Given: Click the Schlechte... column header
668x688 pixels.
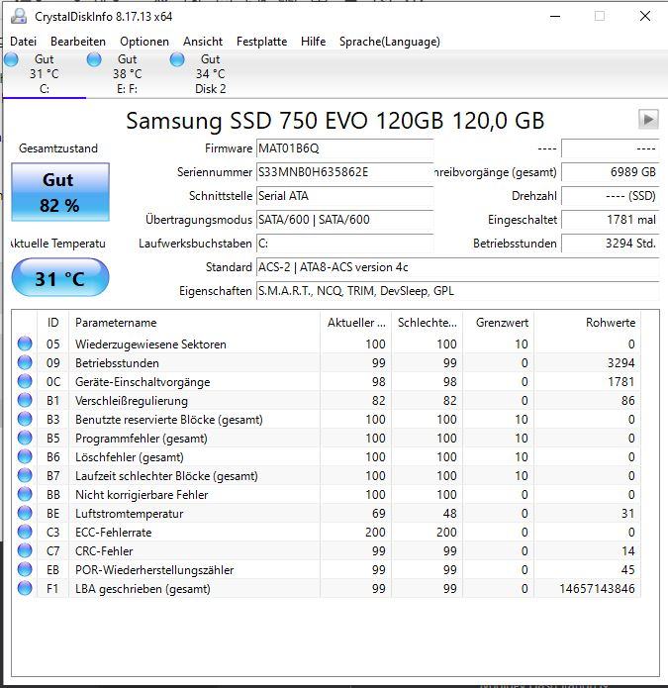Looking at the screenshot, I should [427, 323].
